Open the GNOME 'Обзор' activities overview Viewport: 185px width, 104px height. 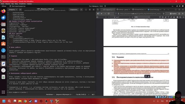[x=4, y=6]
